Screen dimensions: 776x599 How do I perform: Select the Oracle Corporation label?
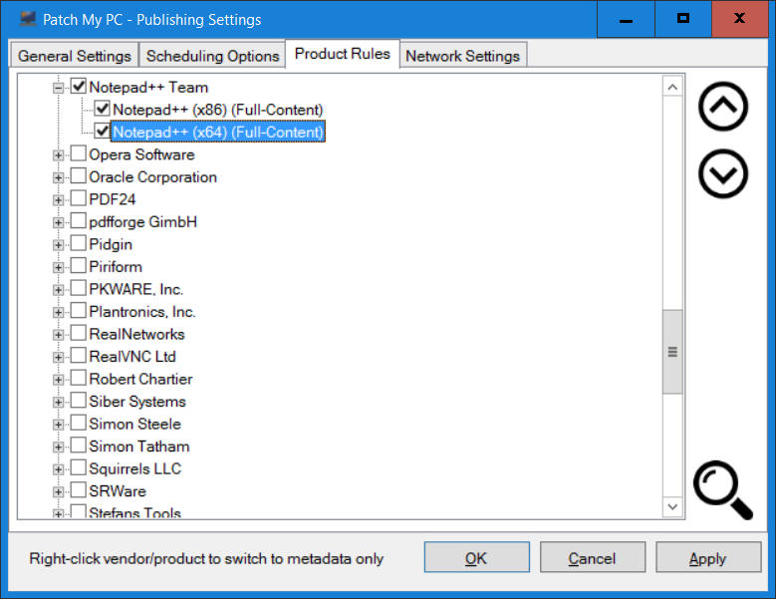point(153,176)
